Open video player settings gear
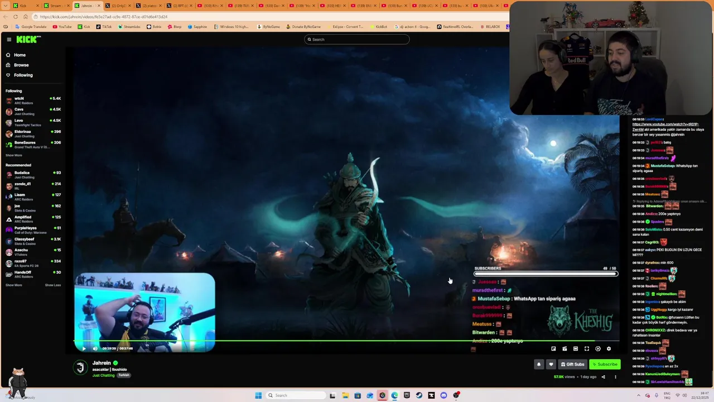This screenshot has height=402, width=714. coord(609,348)
